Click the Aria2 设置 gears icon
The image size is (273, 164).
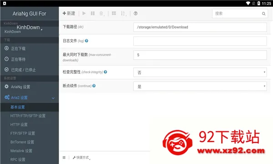click(x=7, y=97)
